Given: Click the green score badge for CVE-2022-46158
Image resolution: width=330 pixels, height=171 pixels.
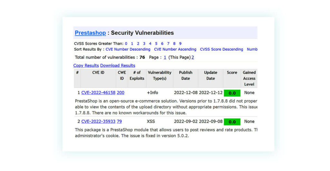Looking at the screenshot, I should pos(232,93).
